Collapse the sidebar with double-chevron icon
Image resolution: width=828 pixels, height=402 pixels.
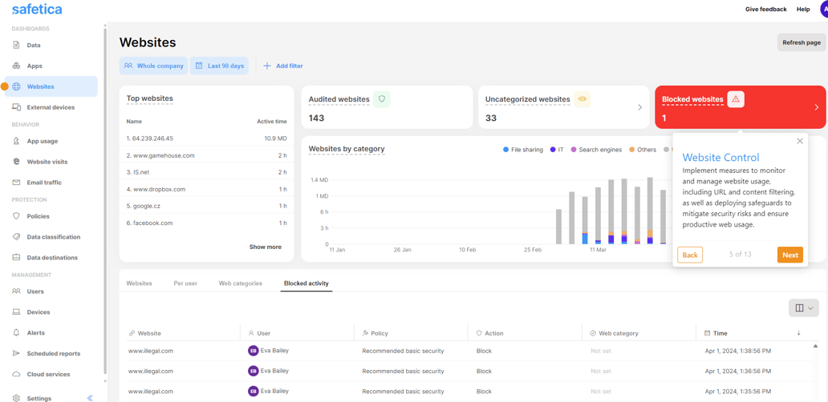coord(90,398)
